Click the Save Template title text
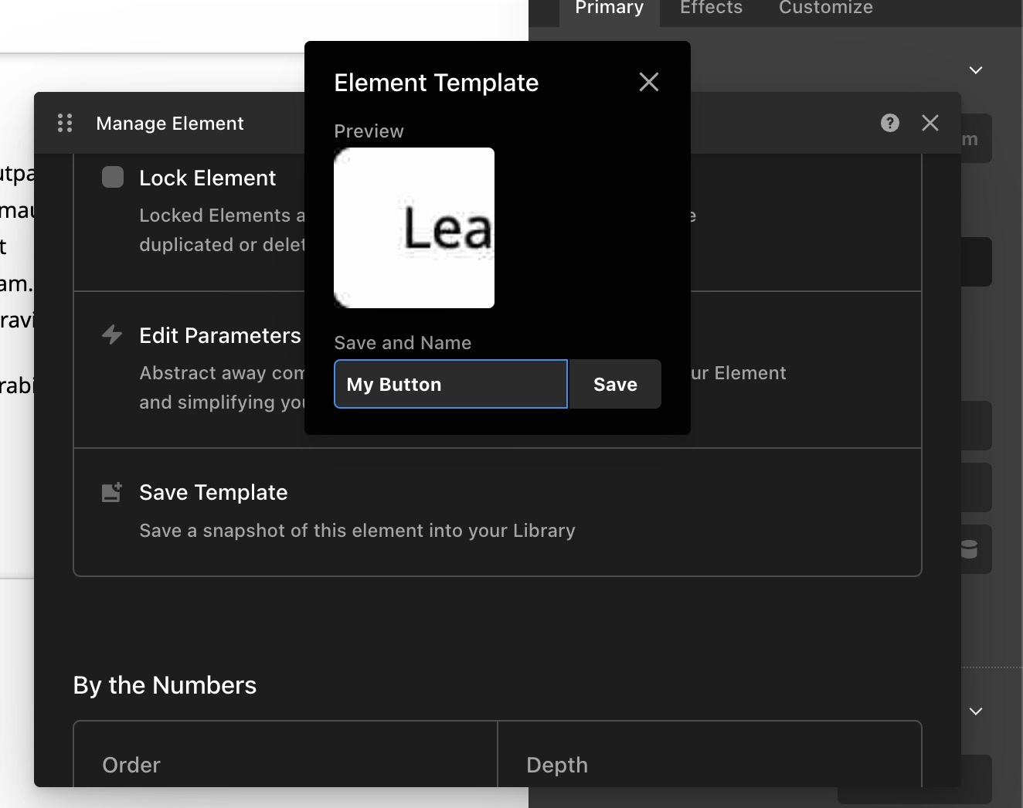 pyautogui.click(x=213, y=492)
